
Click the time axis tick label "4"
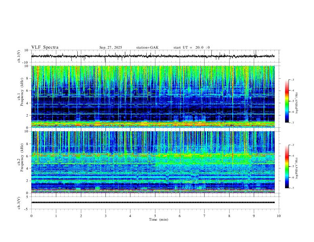130,216
